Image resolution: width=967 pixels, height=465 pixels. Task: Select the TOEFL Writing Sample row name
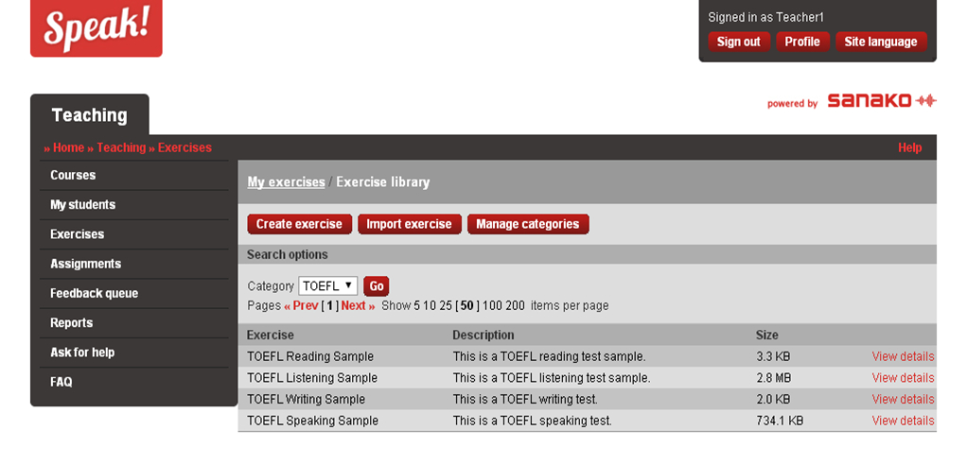pyautogui.click(x=306, y=399)
